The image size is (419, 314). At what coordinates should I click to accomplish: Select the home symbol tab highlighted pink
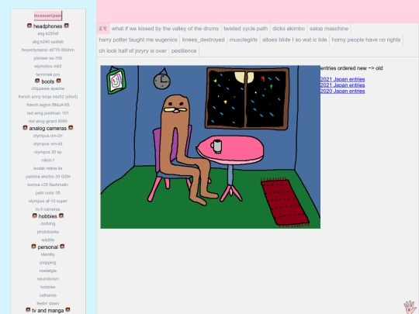tap(103, 29)
